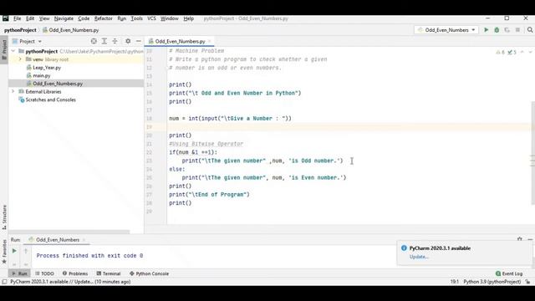
Task: Click Odd_Even_Numbers.py in the breadcrumb bar
Action: tap(70, 30)
